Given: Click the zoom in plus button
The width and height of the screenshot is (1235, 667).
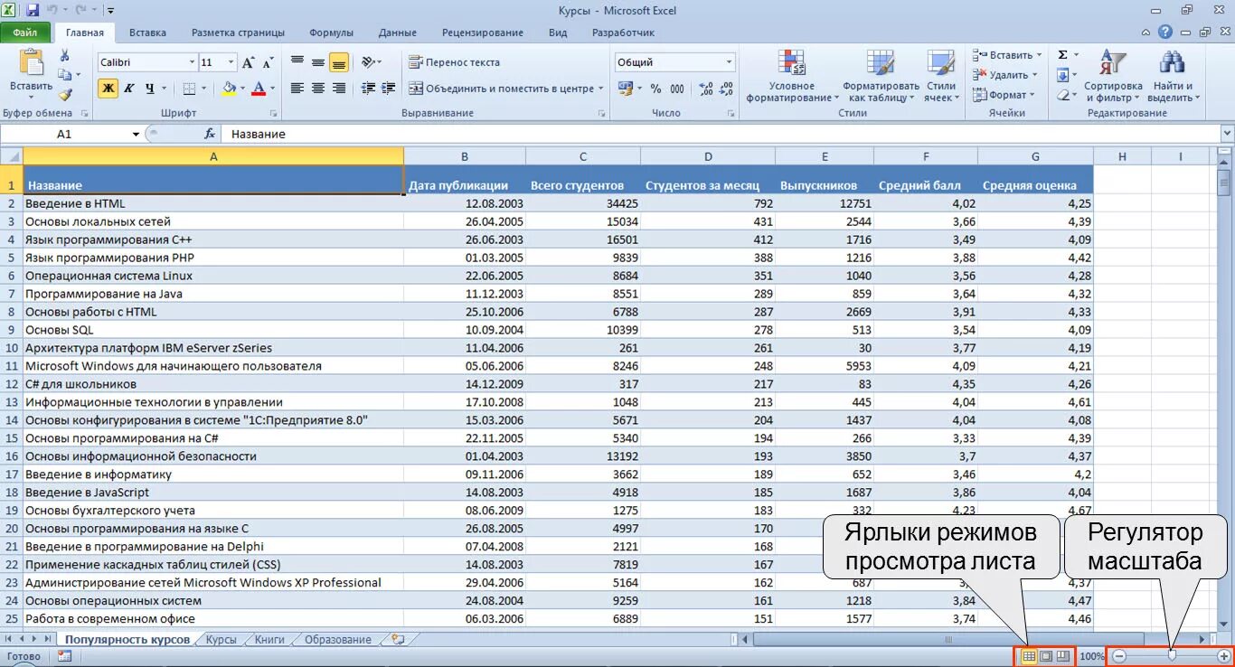Looking at the screenshot, I should tap(1224, 656).
